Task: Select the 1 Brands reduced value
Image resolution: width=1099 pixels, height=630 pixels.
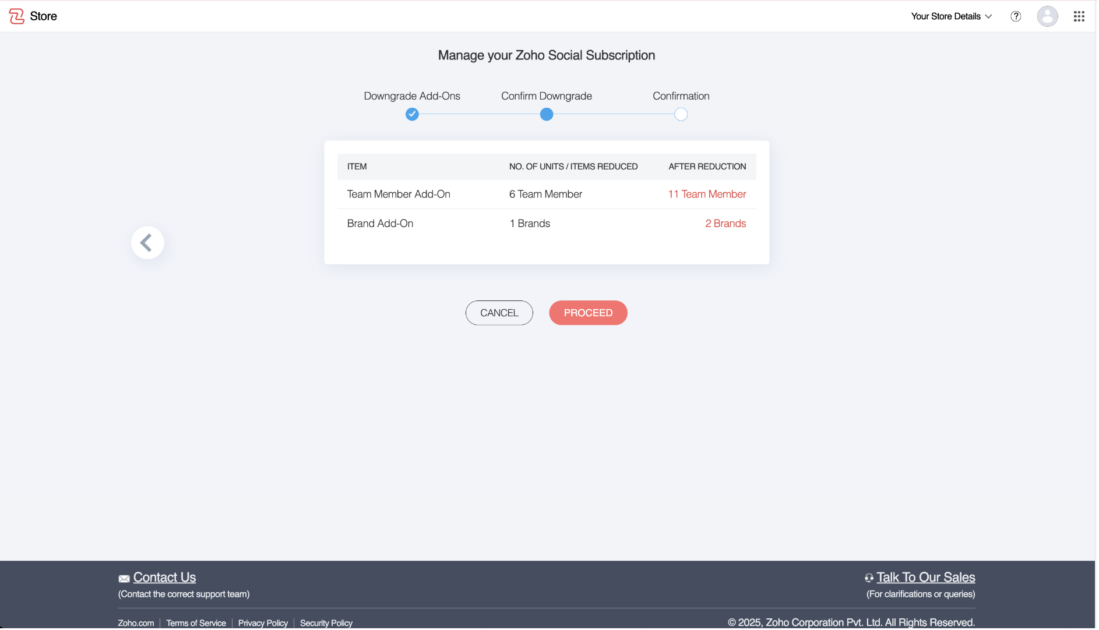Action: 530,224
